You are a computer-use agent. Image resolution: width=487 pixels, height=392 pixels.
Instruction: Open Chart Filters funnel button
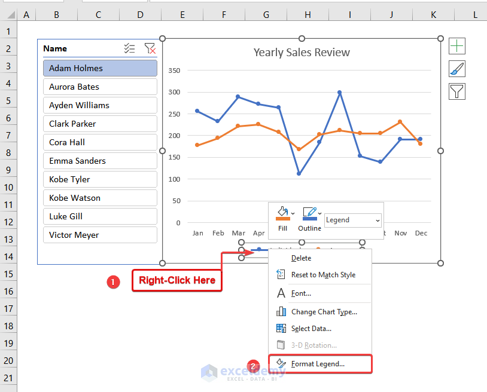pos(457,91)
